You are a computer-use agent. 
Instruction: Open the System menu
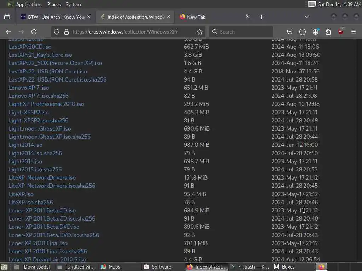click(73, 4)
